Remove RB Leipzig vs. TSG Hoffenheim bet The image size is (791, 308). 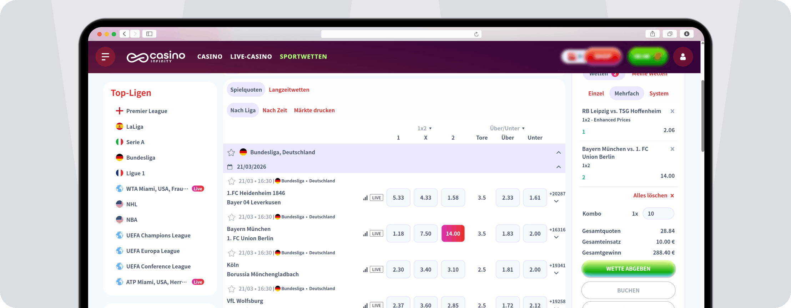(x=672, y=111)
